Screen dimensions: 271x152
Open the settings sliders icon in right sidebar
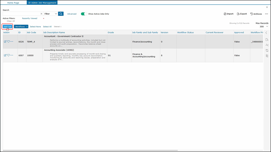click(x=267, y=56)
